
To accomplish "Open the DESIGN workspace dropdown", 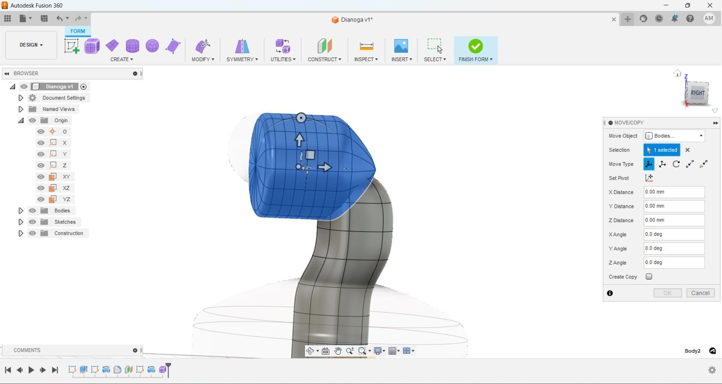I will click(30, 45).
